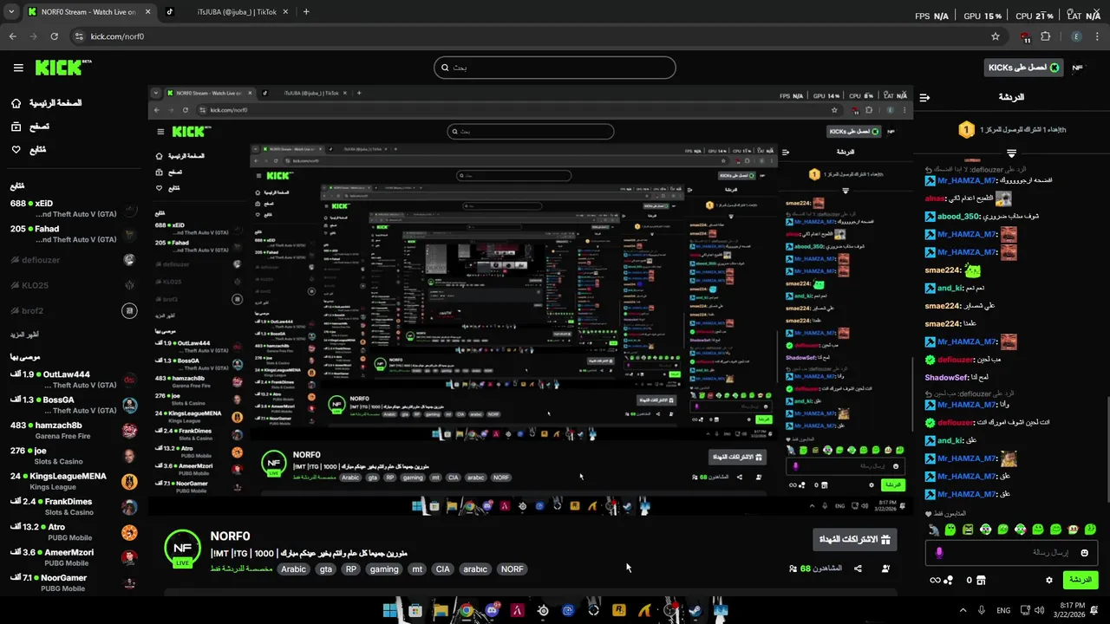Open Steam from the taskbar
1110x624 pixels.
coord(695,610)
